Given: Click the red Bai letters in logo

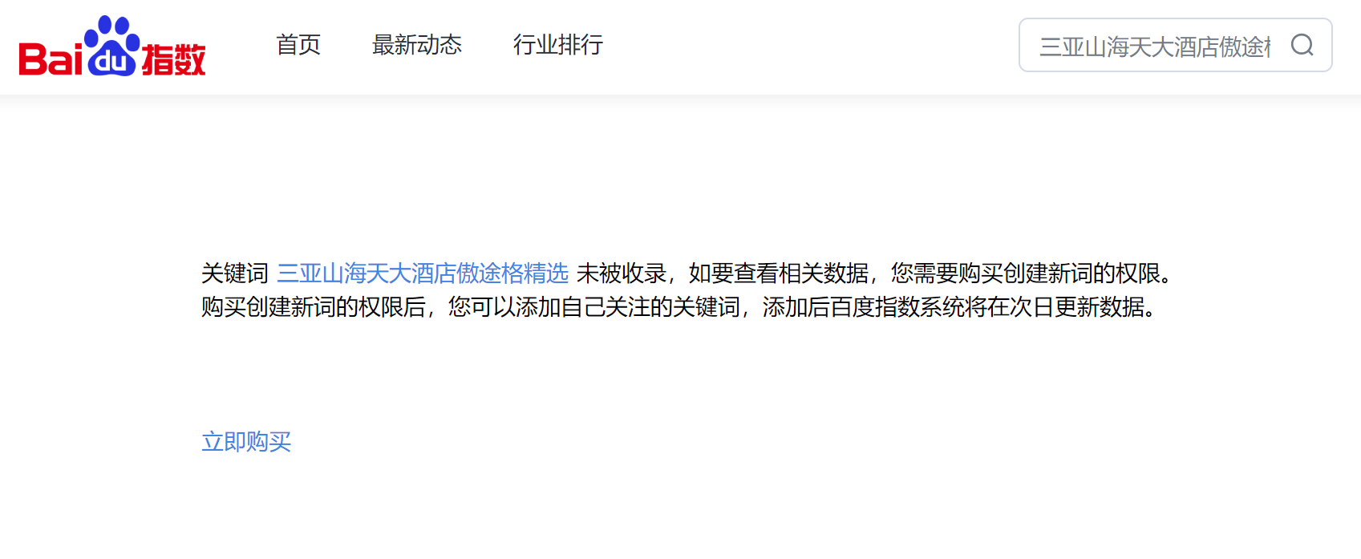Looking at the screenshot, I should (51, 59).
